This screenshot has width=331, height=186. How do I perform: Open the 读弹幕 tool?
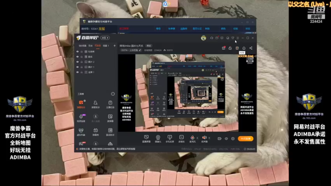click(x=110, y=118)
